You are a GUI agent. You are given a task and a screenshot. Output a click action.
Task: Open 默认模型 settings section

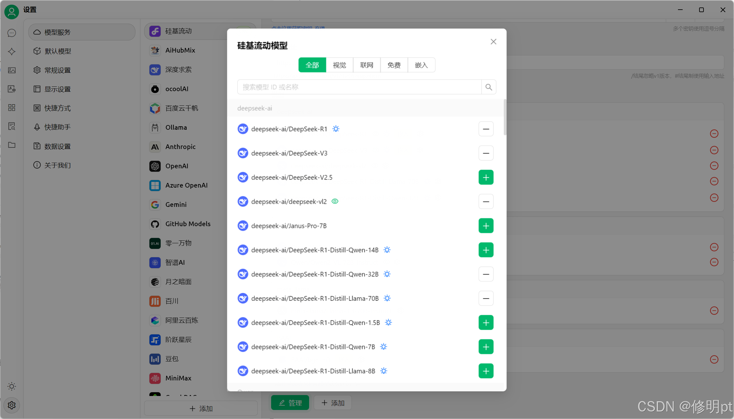click(58, 51)
